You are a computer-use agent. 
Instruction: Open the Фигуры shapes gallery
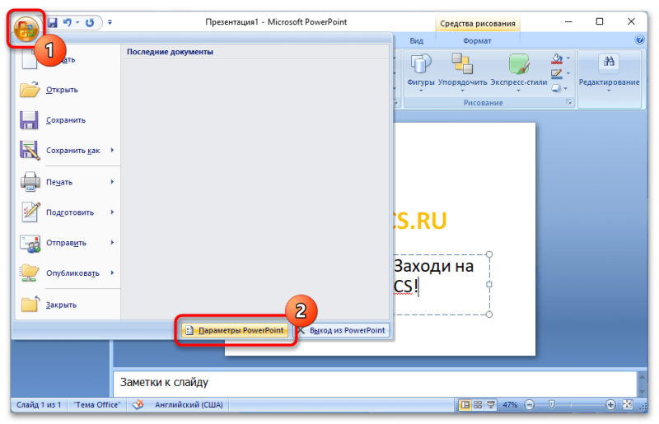[421, 72]
